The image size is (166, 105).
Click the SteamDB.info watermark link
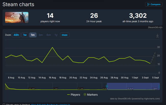tap(155, 27)
